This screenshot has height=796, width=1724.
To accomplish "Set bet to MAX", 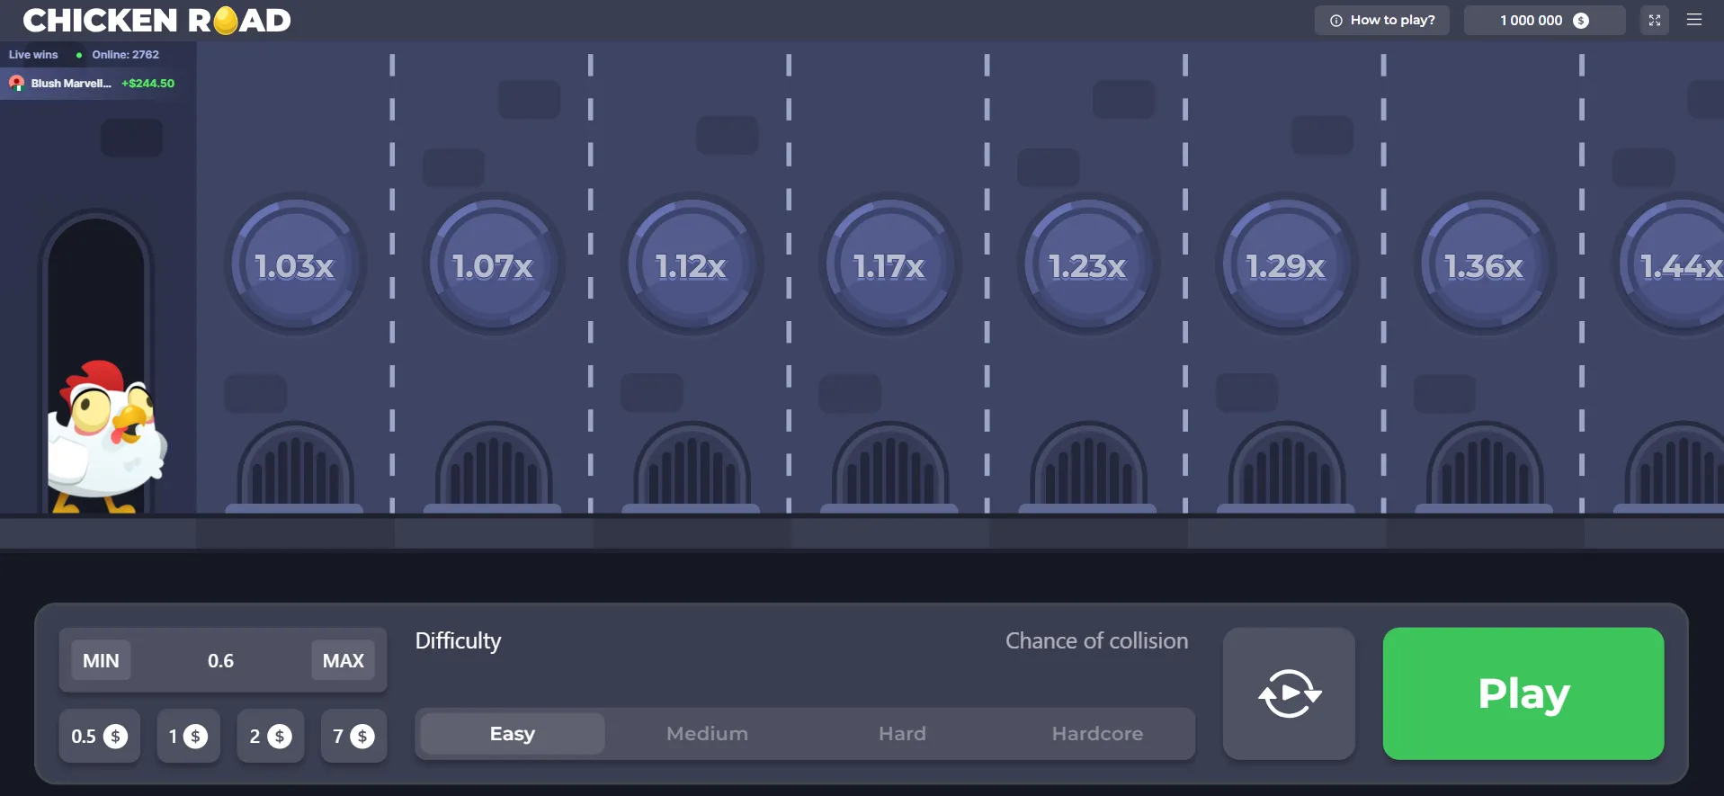I will [x=343, y=661].
